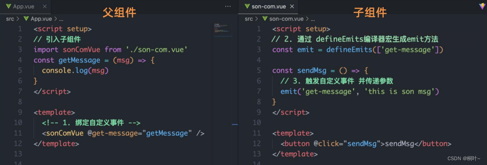
Task: Click the opening '<template>' tag in son-com.vue
Action: pos(293,133)
